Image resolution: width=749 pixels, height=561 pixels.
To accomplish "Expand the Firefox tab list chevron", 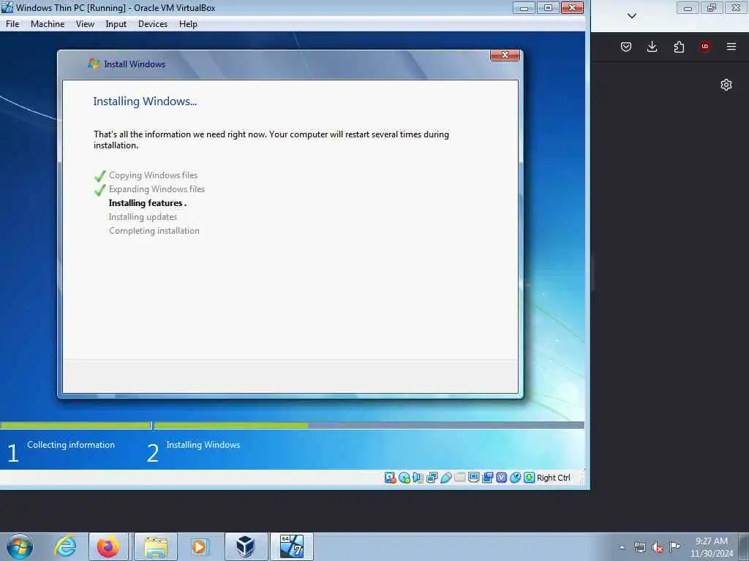I will 631,16.
